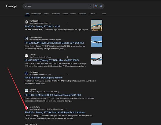Switch to the Nieuws tab

click(x=47, y=13)
